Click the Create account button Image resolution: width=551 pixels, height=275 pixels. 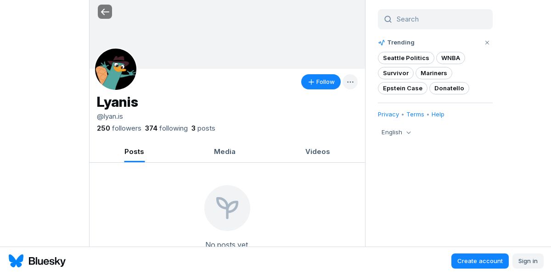tap(480, 261)
